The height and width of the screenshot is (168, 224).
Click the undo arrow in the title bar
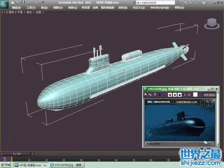click(29, 2)
